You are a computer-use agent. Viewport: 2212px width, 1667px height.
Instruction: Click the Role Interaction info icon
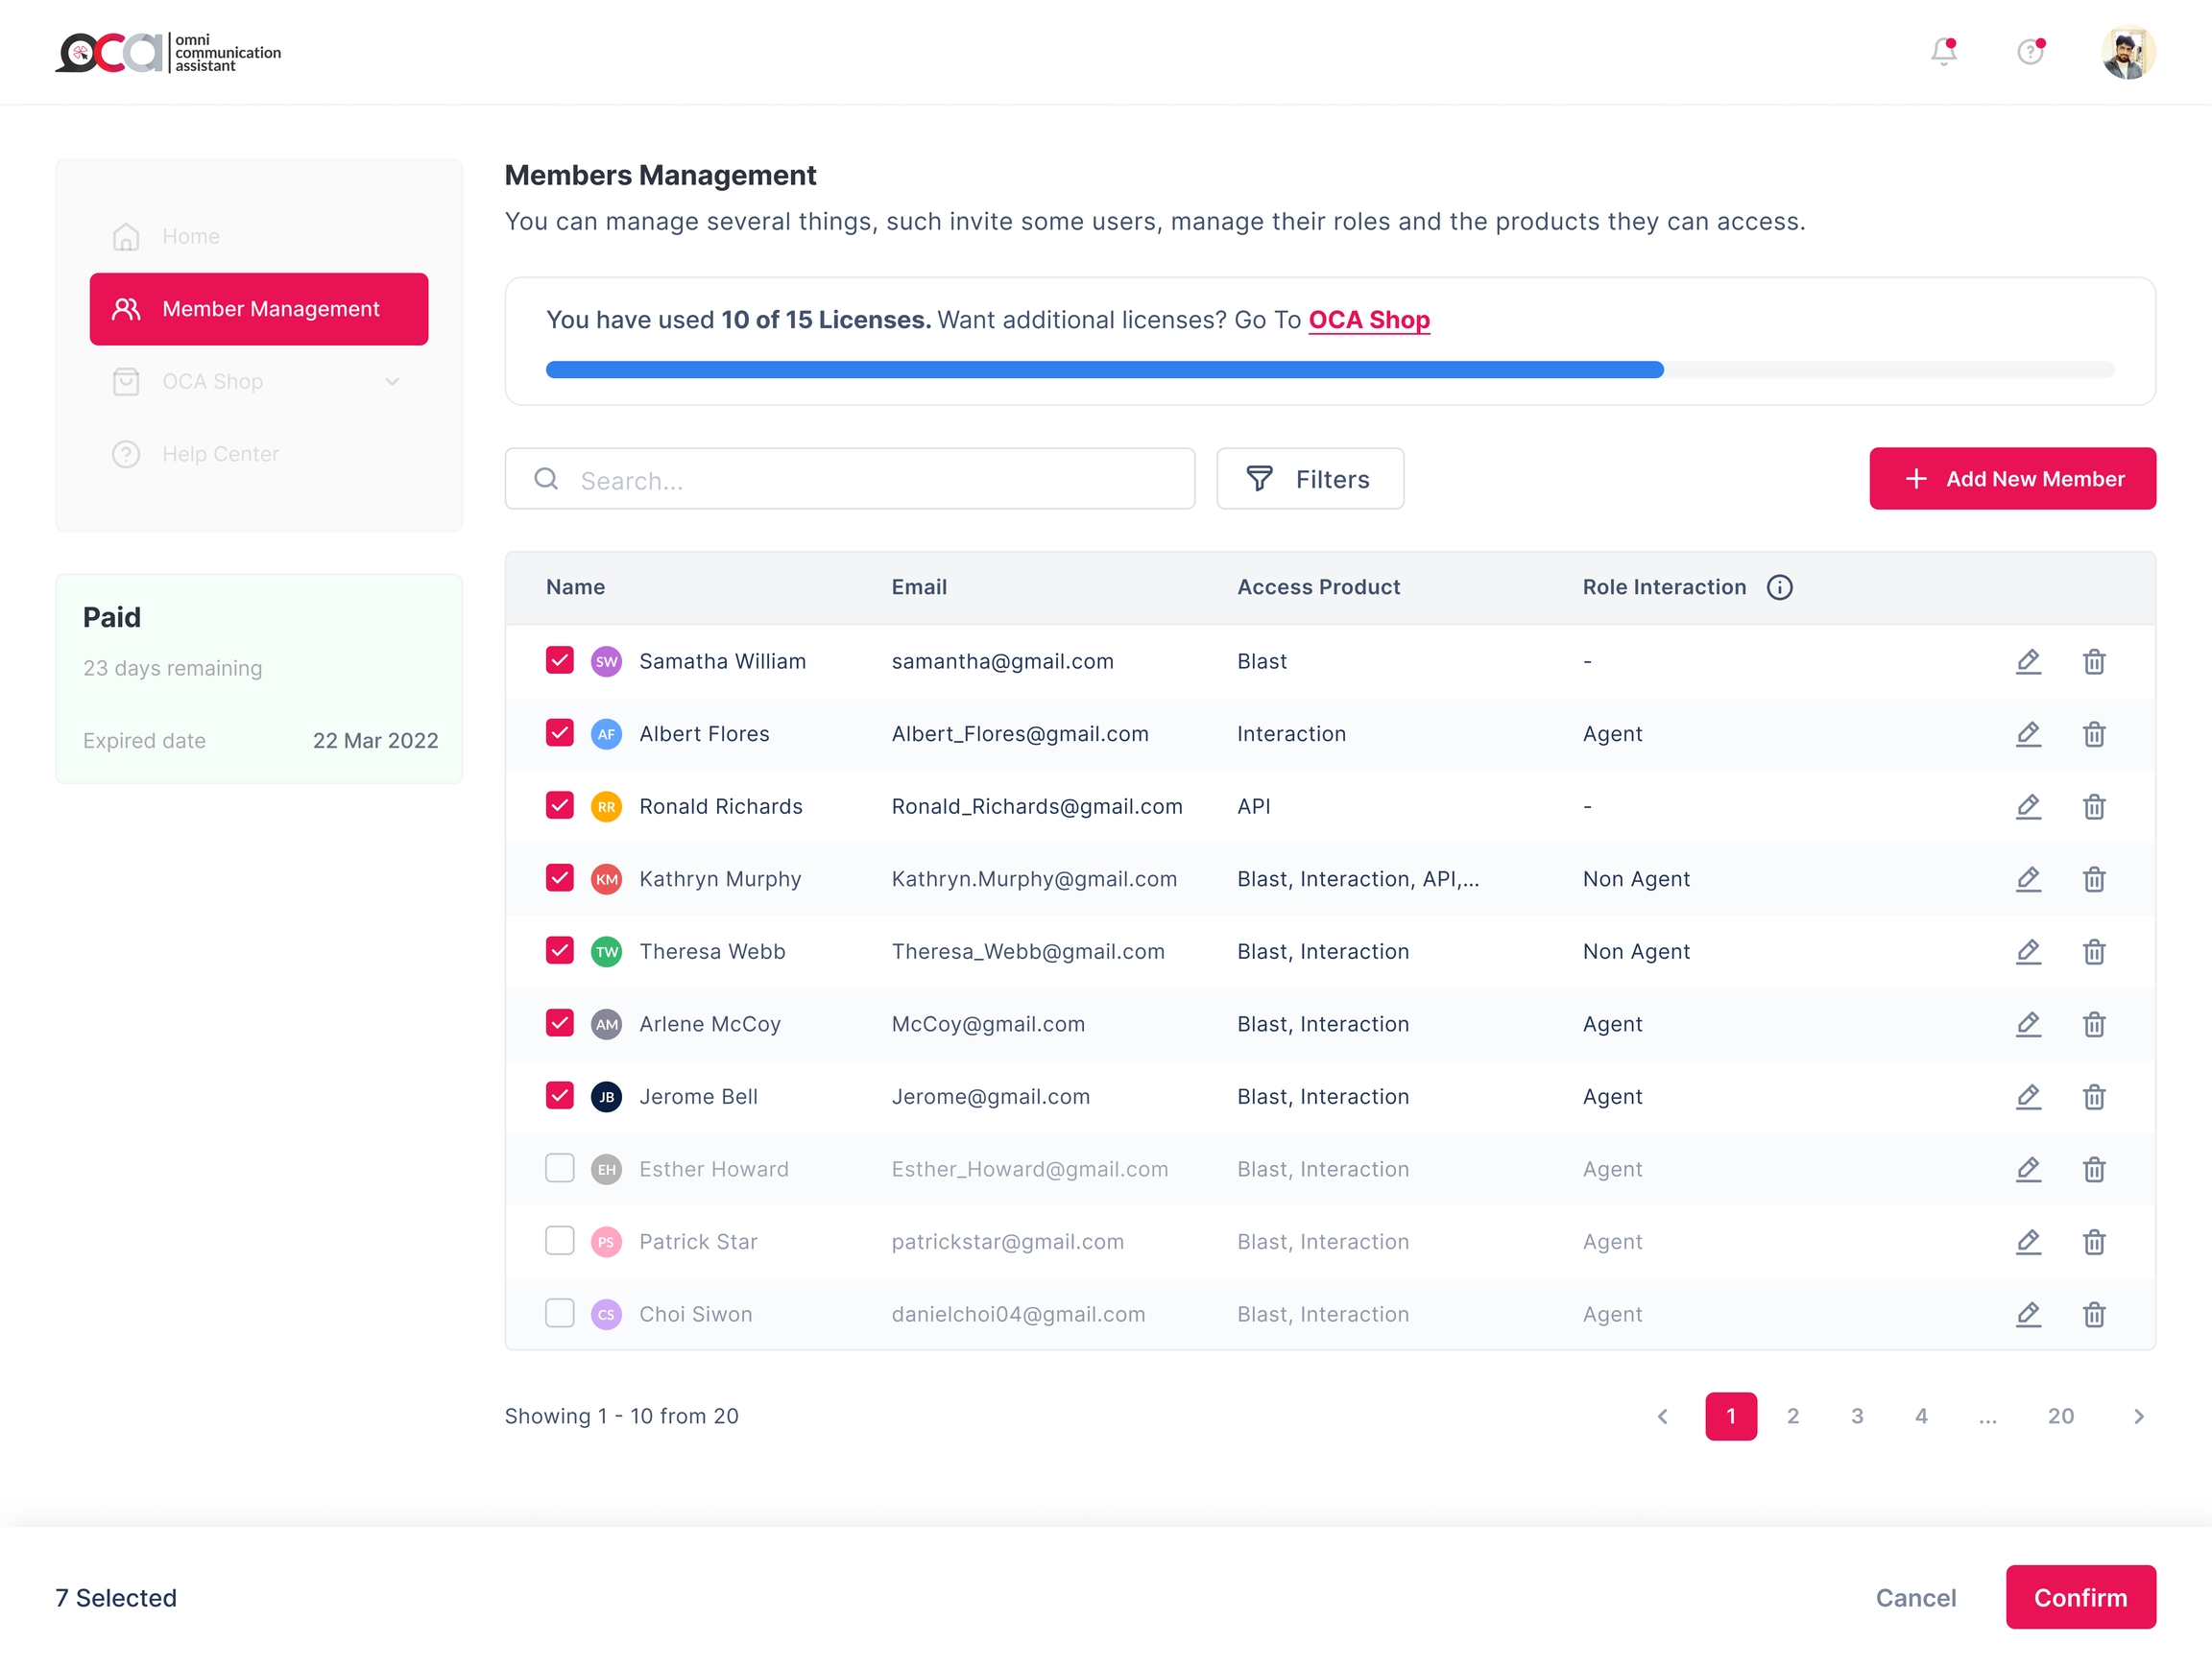1779,587
